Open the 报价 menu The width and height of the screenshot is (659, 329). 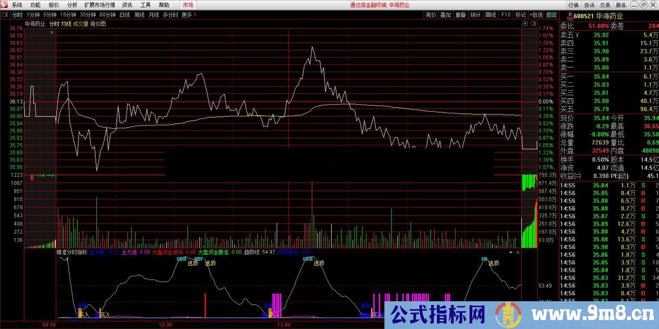click(x=54, y=5)
